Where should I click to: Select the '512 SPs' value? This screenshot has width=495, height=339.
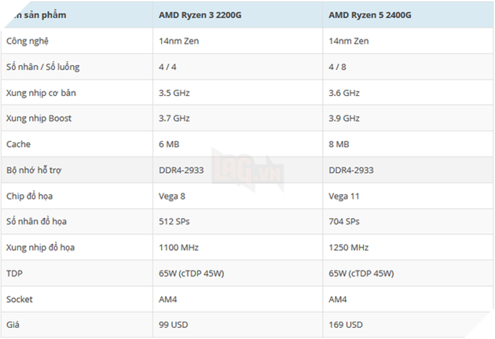coord(174,222)
